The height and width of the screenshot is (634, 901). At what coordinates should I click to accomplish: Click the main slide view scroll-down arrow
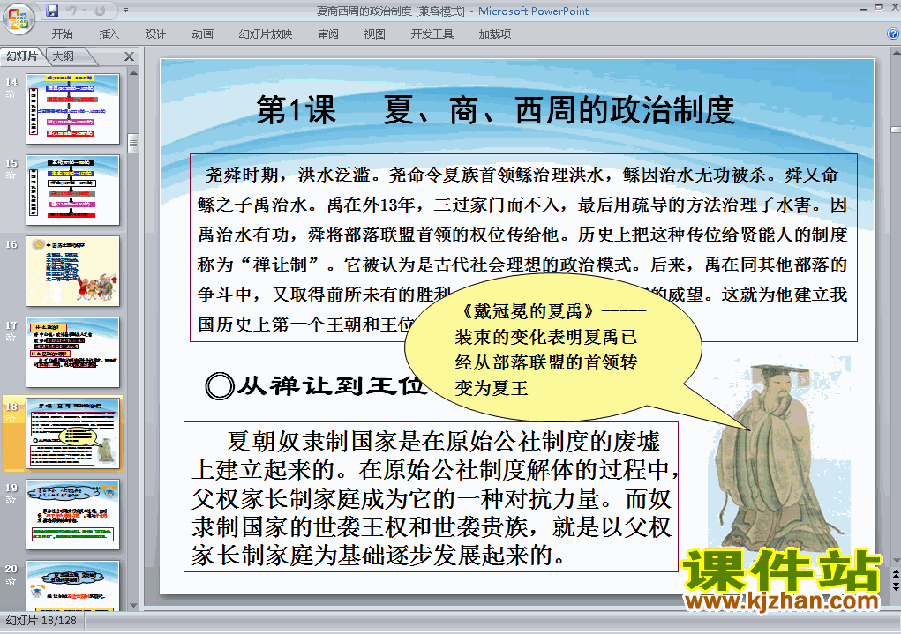click(896, 561)
